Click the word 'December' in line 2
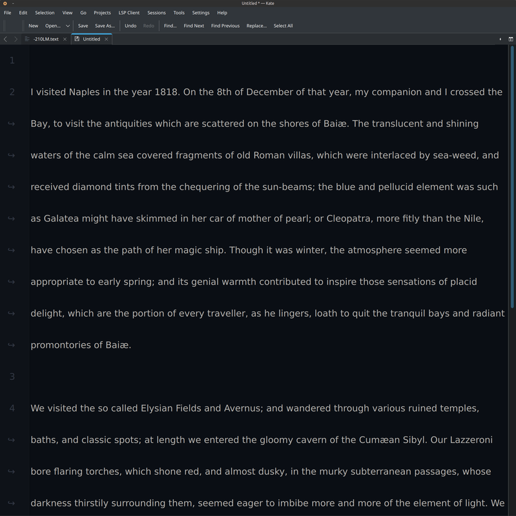Screen dimensions: 516x516 [269, 92]
